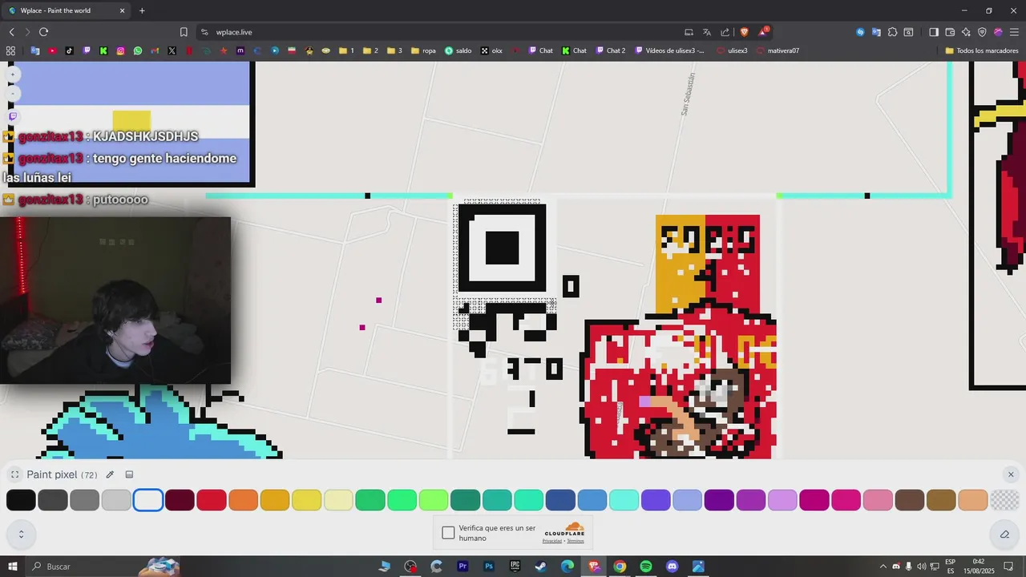Expand the bookmark folder named 2
This screenshot has height=577, width=1026.
pyautogui.click(x=370, y=50)
